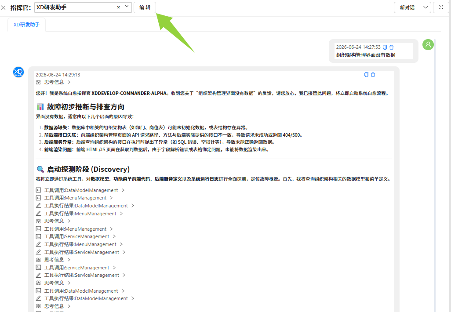Start a 新对话 conversation
451x312 pixels.
407,7
